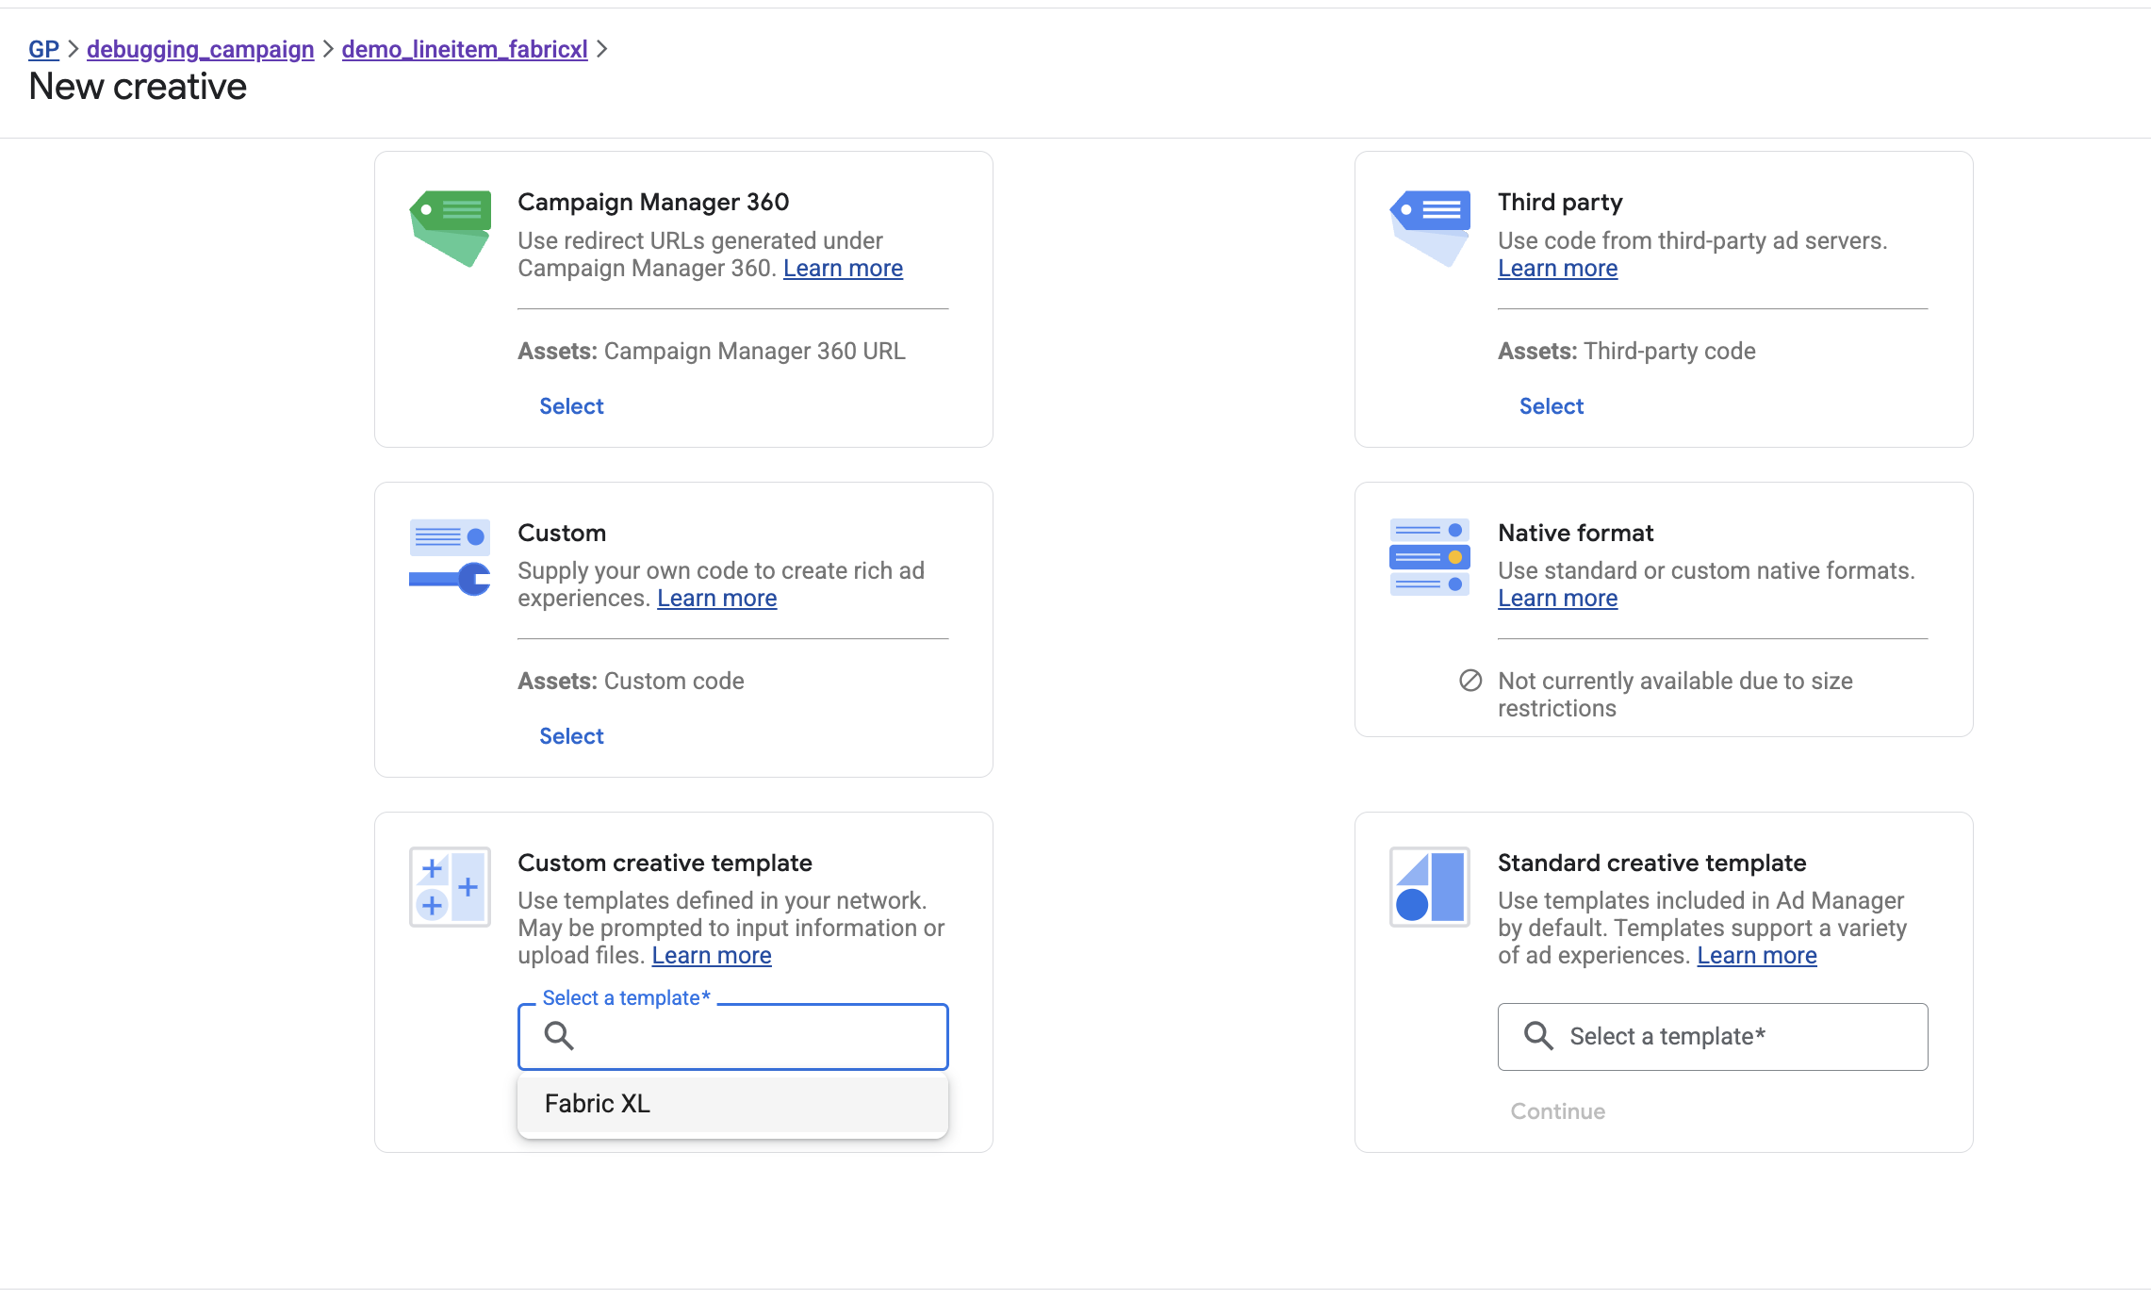Click 'Not currently available due to size restrictions' text
2151x1299 pixels.
(x=1675, y=695)
